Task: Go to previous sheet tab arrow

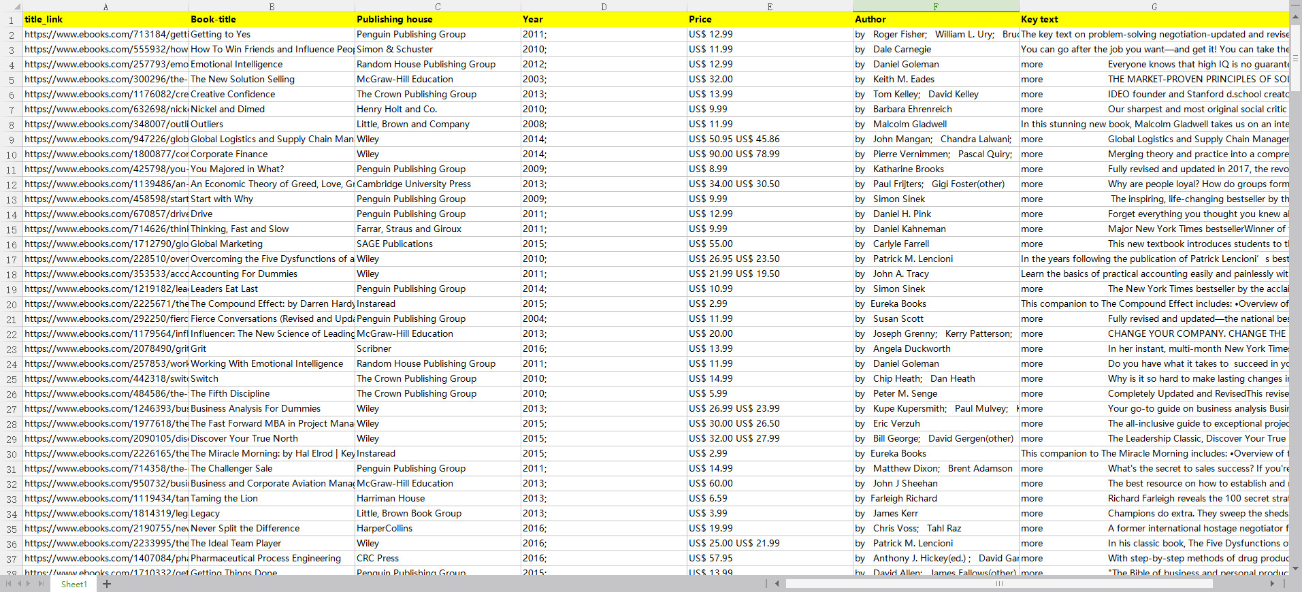Action: pos(19,584)
